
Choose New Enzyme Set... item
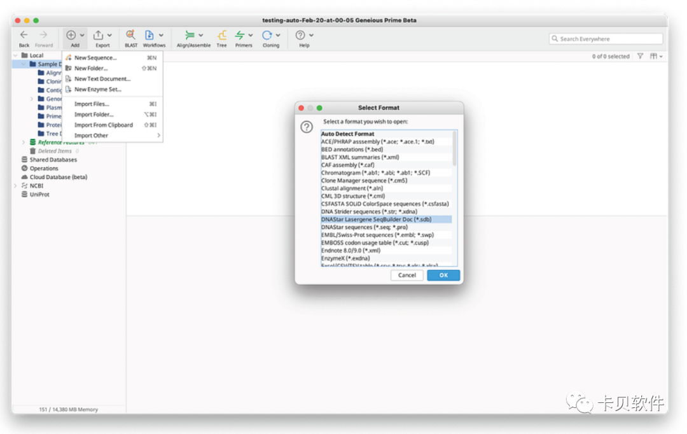(x=113, y=89)
